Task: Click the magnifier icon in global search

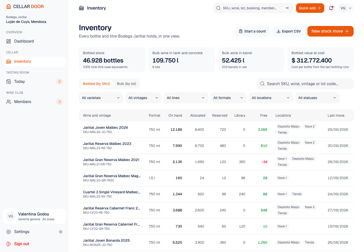Action: (x=218, y=8)
